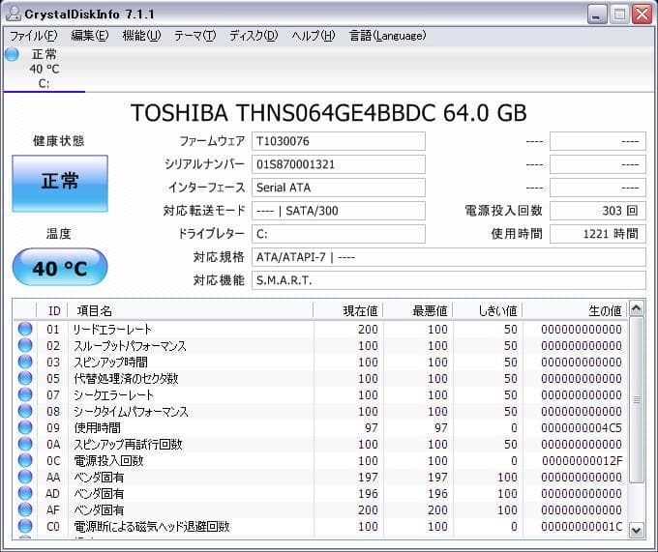658x552 pixels.
Task: Click raw value 00000000001C in row C0
Action: click(582, 527)
